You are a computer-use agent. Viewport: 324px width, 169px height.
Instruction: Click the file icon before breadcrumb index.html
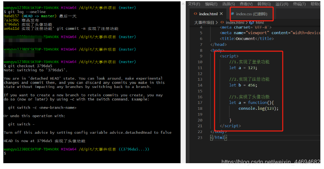222,23
